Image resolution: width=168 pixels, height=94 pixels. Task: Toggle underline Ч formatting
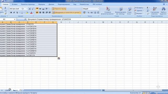(17, 13)
